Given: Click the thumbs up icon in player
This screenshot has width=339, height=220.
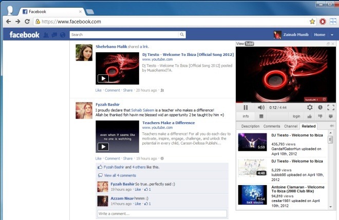Looking at the screenshot, I should pos(310,116).
